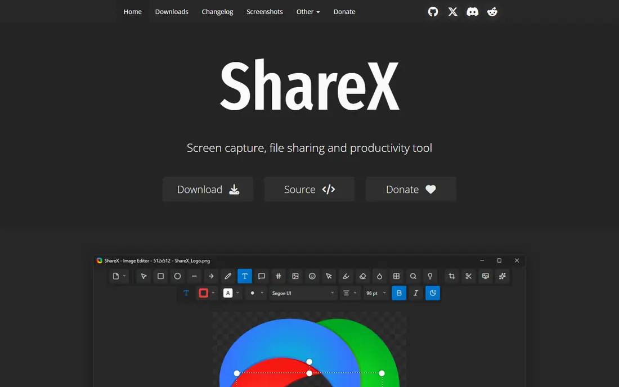The height and width of the screenshot is (387, 619).
Task: Open the Screenshots page
Action: click(264, 12)
